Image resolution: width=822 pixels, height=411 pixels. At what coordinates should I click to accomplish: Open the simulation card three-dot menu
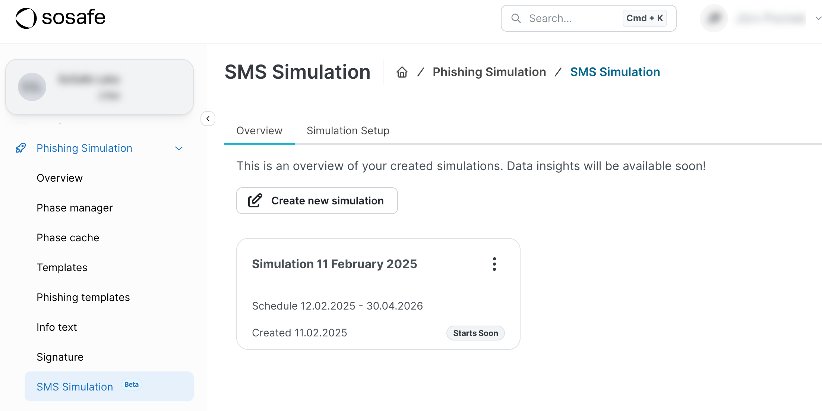[x=494, y=264]
